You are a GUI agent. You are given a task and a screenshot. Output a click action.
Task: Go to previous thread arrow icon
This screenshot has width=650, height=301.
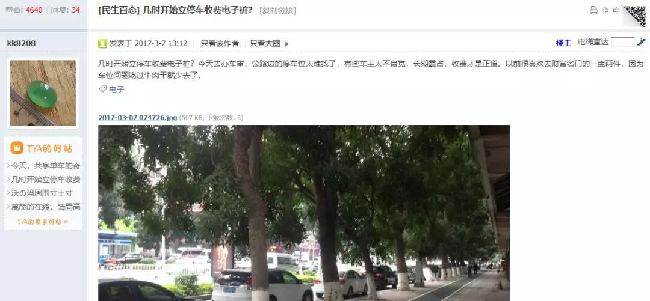click(x=605, y=10)
